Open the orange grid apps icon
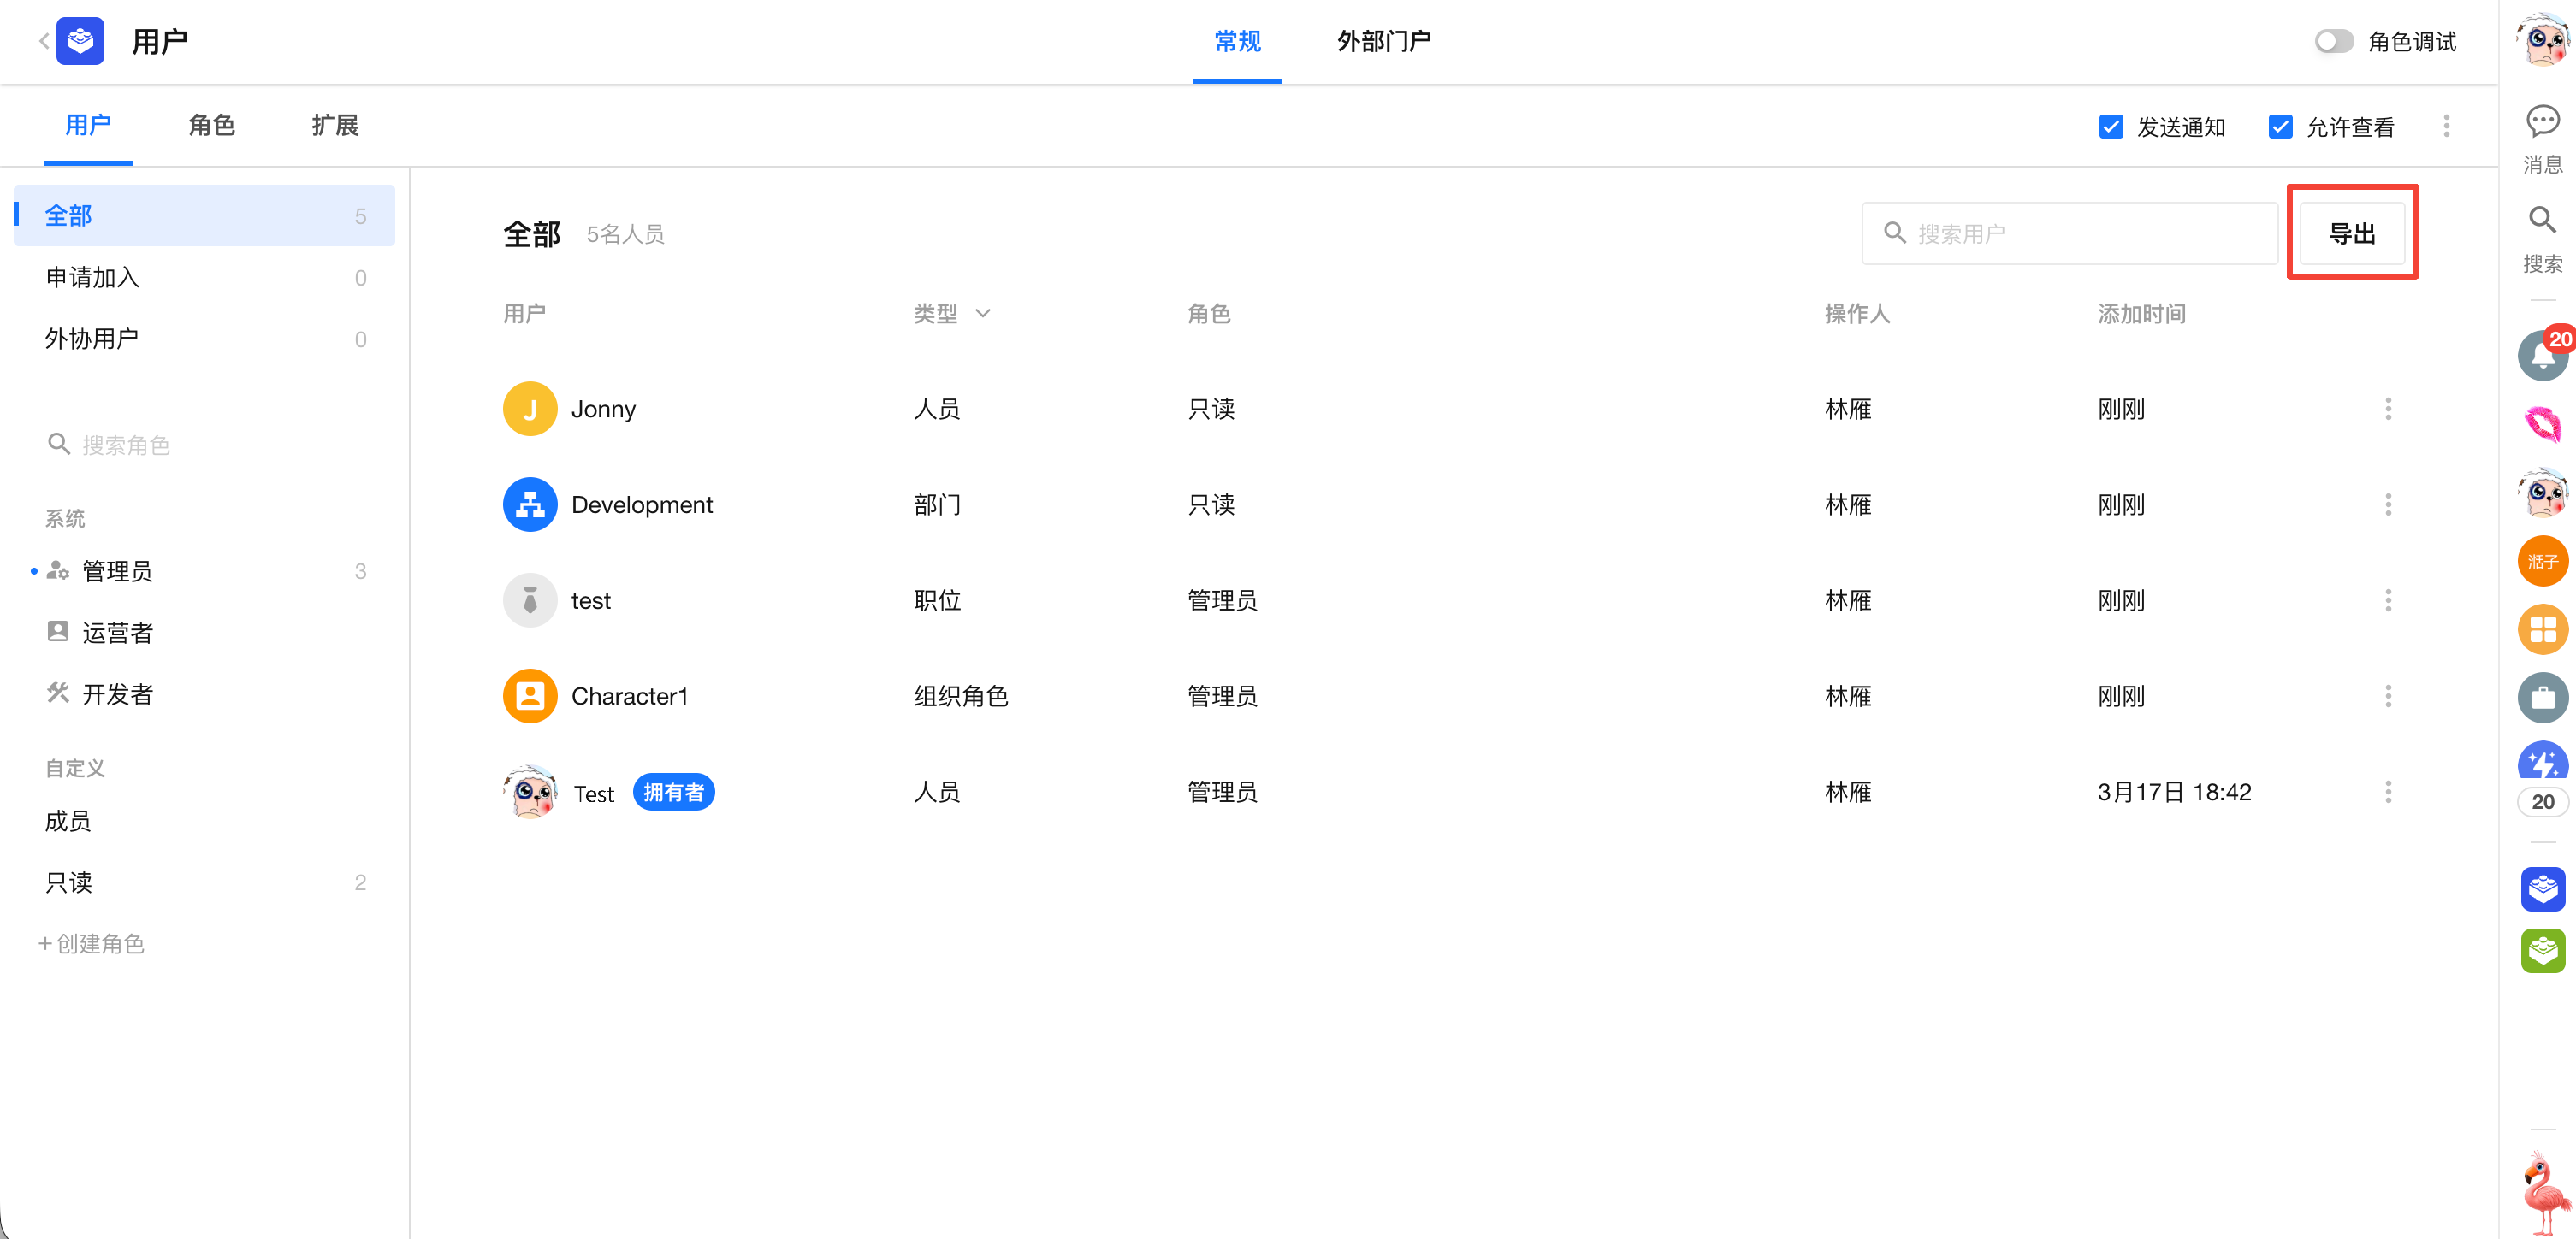The width and height of the screenshot is (2576, 1239). tap(2542, 629)
